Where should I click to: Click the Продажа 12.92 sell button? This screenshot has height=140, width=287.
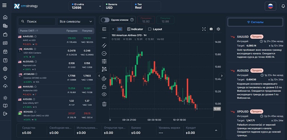146,20
